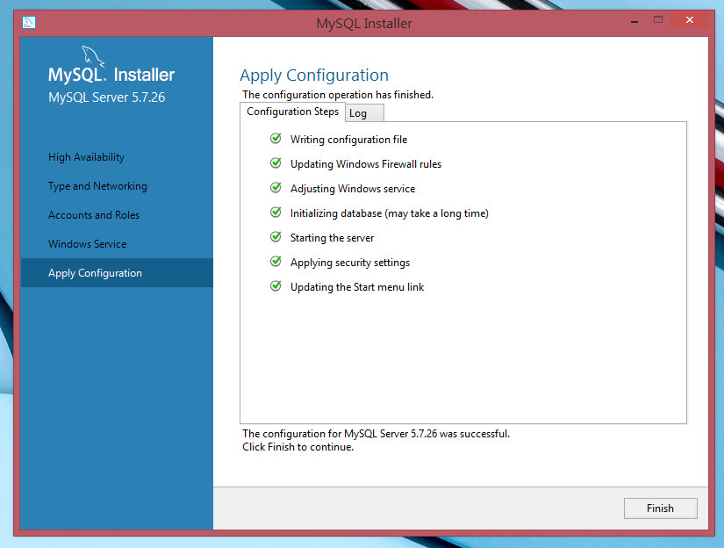Click checkmark icon beside Adjusting Windows service
The height and width of the screenshot is (548, 724).
click(276, 187)
